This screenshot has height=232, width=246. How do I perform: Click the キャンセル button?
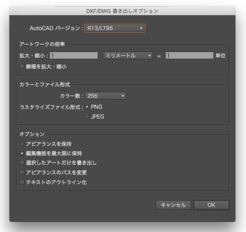pos(173,205)
